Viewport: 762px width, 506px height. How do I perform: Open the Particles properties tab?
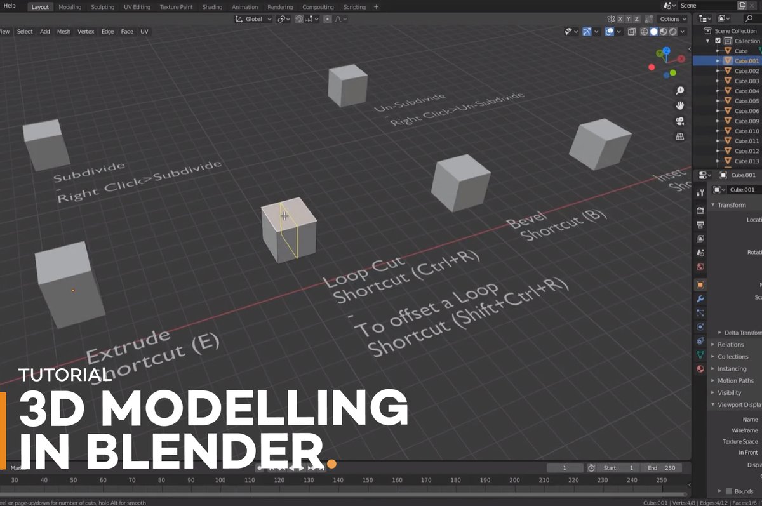tap(700, 313)
